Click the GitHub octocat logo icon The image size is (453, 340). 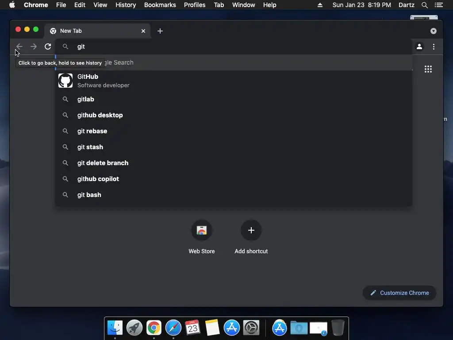(x=65, y=81)
